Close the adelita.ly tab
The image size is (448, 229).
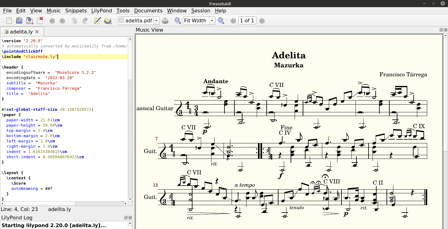tap(37, 32)
